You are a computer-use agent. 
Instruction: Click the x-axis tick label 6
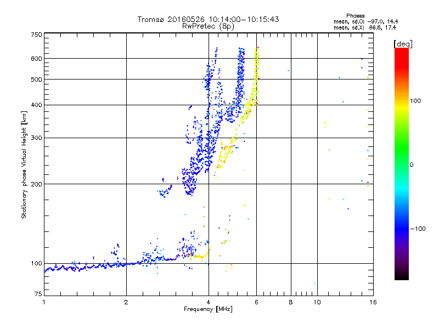[256, 302]
